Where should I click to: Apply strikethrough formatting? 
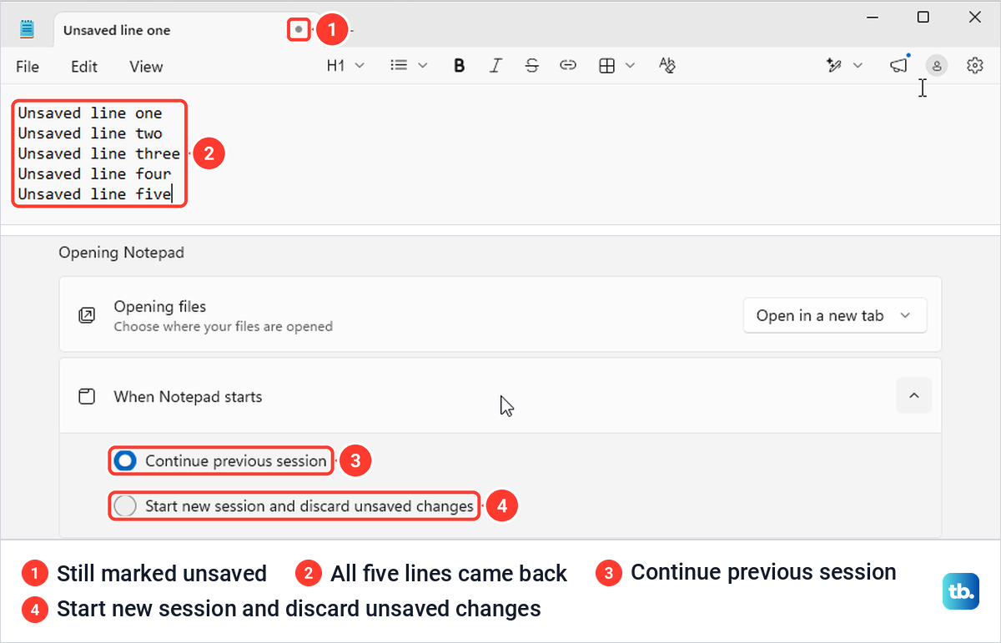(531, 66)
